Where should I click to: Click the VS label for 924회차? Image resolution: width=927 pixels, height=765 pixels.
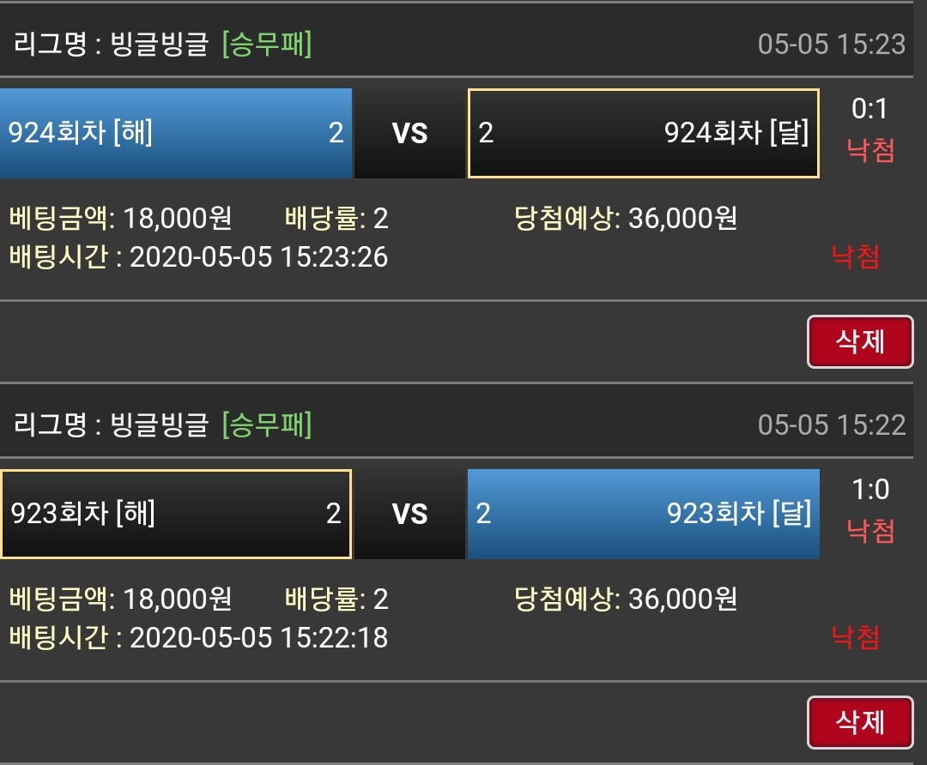pyautogui.click(x=409, y=134)
